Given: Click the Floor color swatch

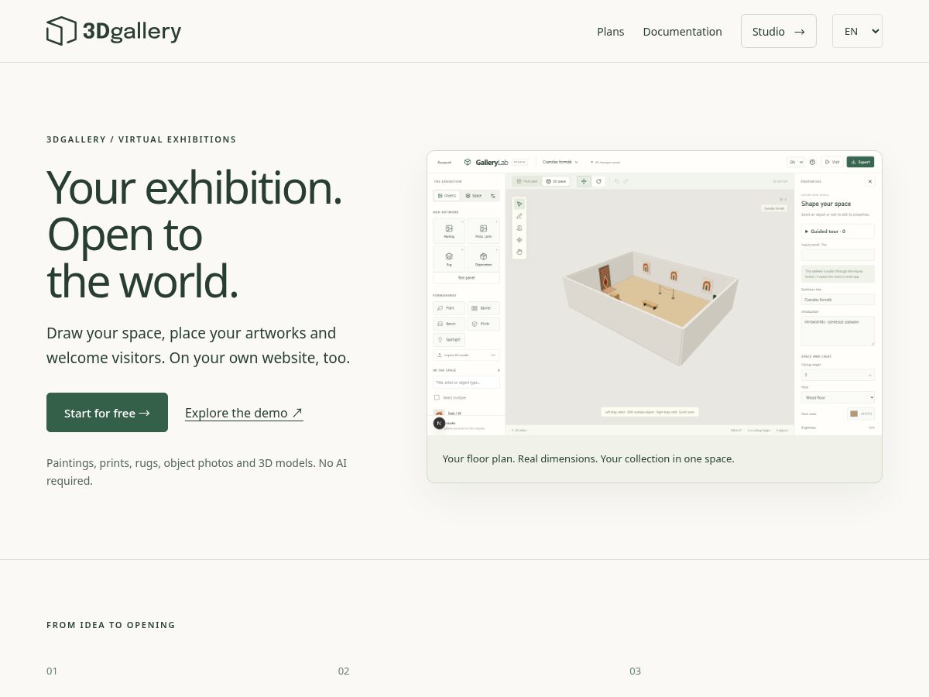Looking at the screenshot, I should (x=854, y=414).
